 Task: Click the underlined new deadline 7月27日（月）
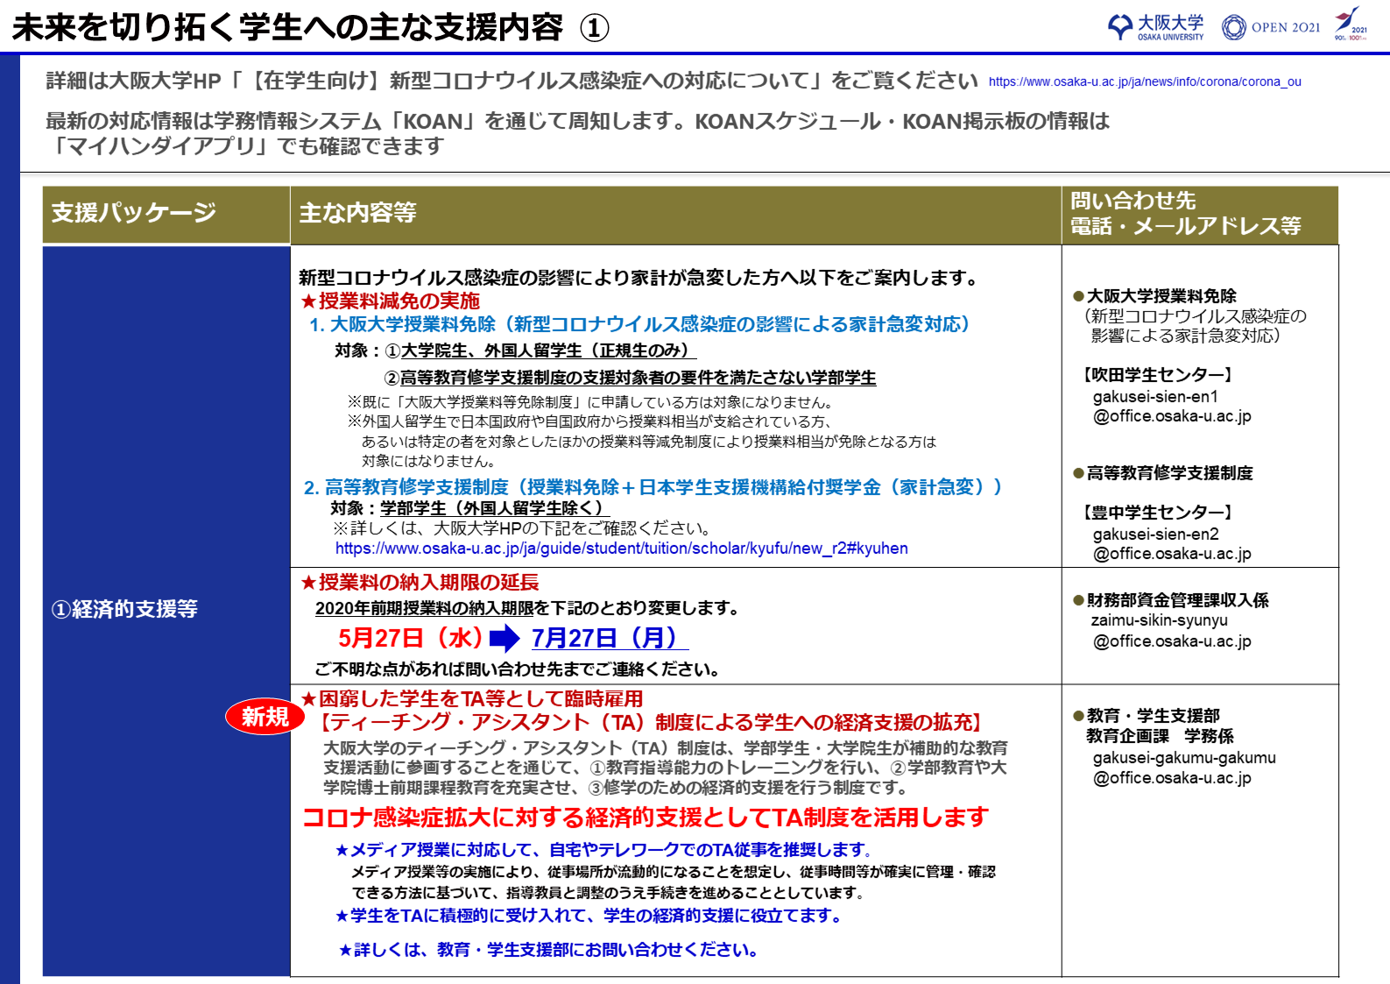pos(609,638)
